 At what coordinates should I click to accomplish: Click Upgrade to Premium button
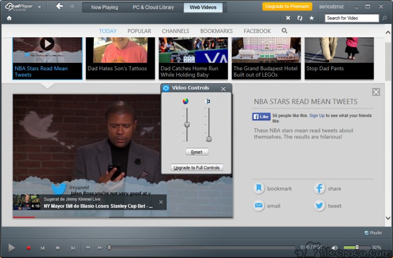287,6
